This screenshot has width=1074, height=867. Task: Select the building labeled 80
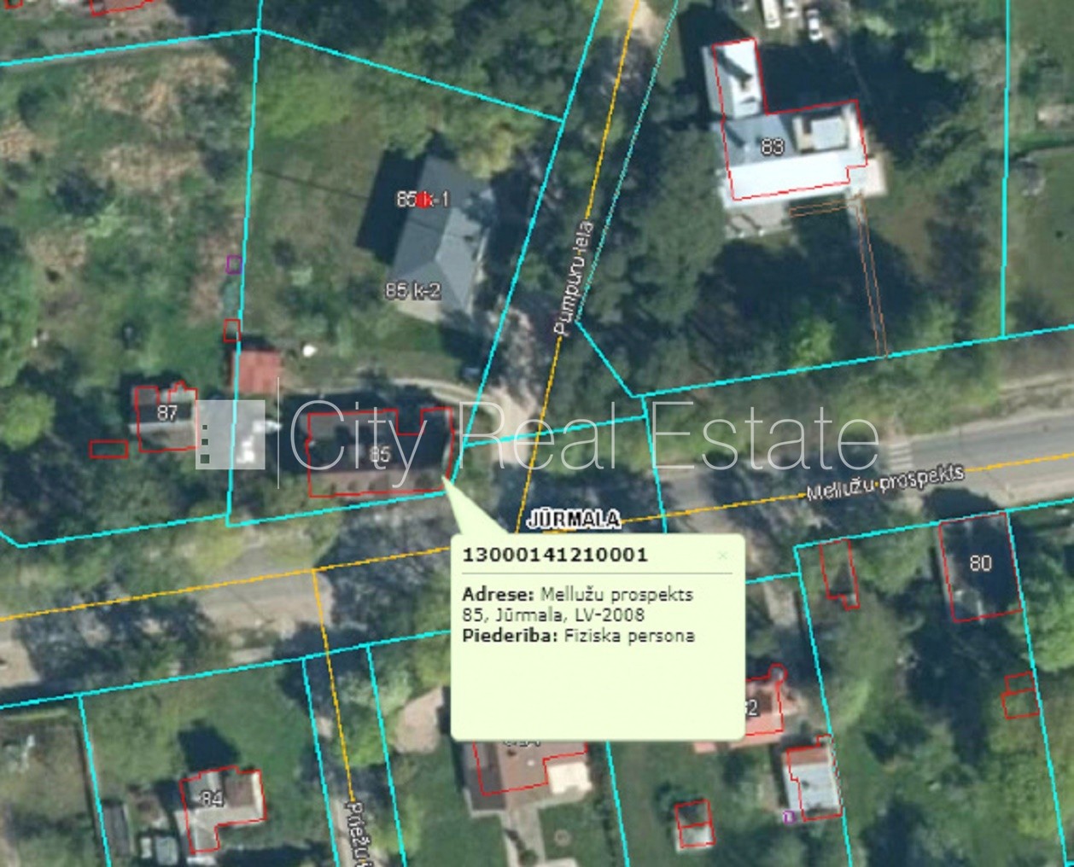[x=979, y=563]
